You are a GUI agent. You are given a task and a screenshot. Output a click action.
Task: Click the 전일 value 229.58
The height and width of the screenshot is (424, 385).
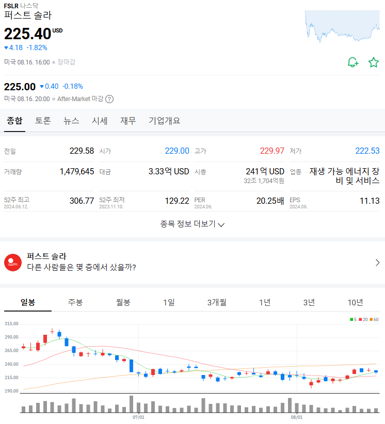[x=82, y=151]
